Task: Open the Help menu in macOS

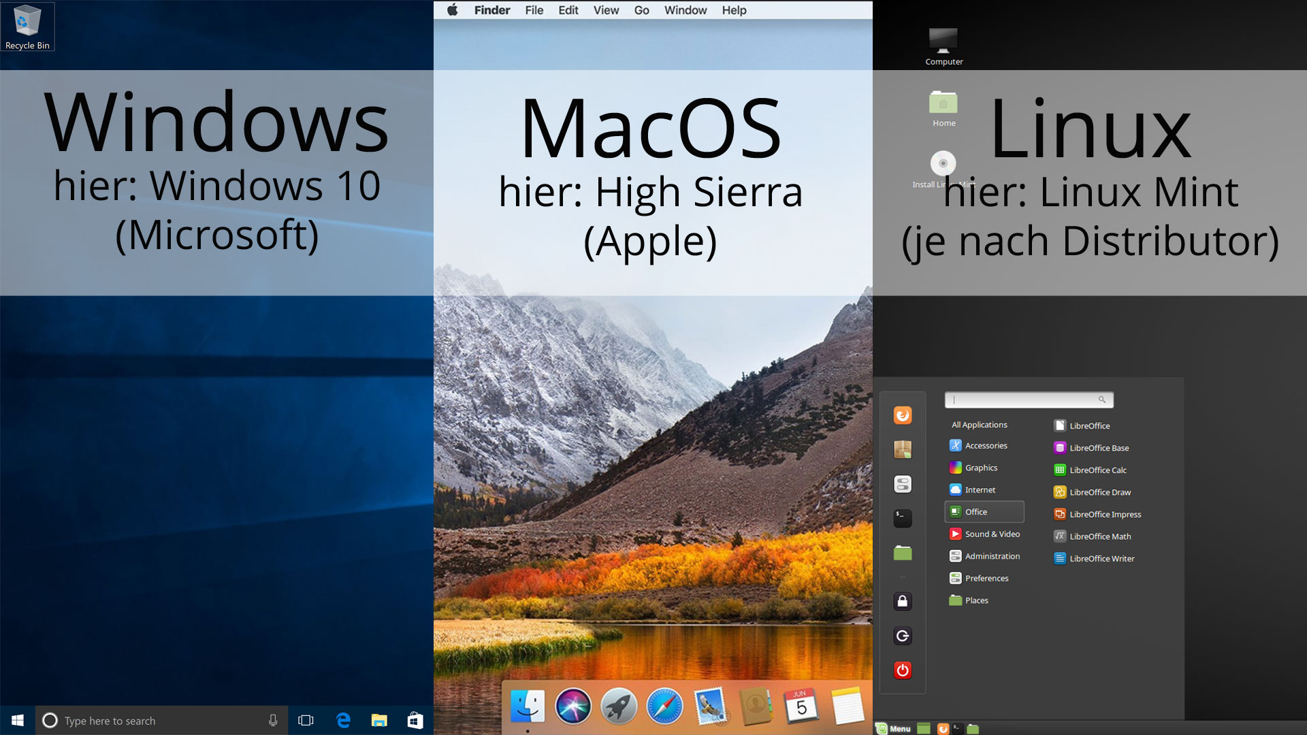Action: (x=734, y=10)
